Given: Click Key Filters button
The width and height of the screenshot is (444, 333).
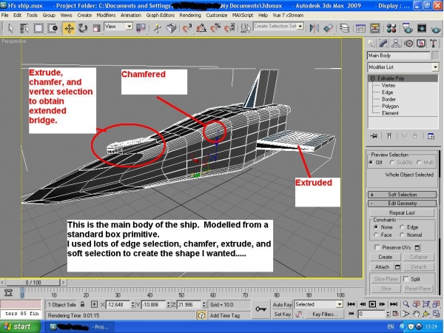Looking at the screenshot, I should coord(325,314).
